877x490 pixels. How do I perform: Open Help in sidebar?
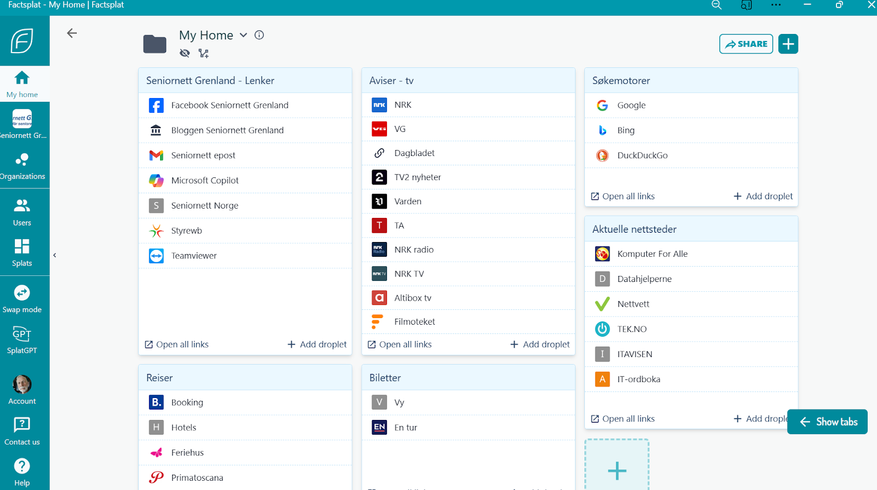[22, 472]
